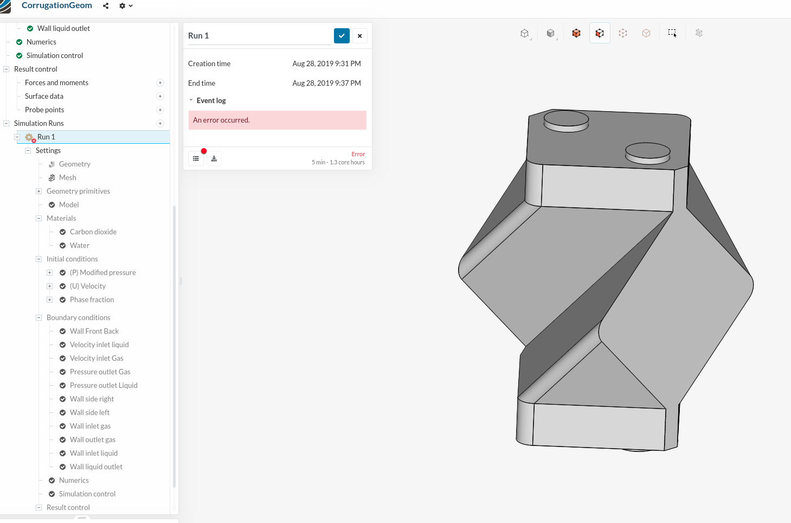This screenshot has width=791, height=523.
Task: Select the faded mesh cube icon in viewer toolbar
Action: [x=699, y=33]
